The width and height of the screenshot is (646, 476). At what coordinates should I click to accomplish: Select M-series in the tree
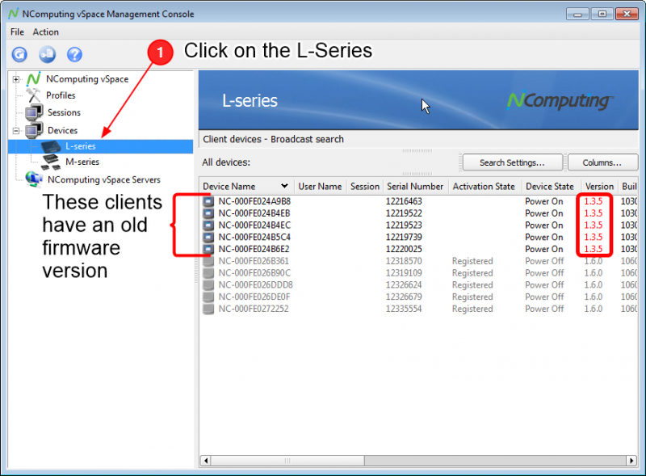[82, 162]
